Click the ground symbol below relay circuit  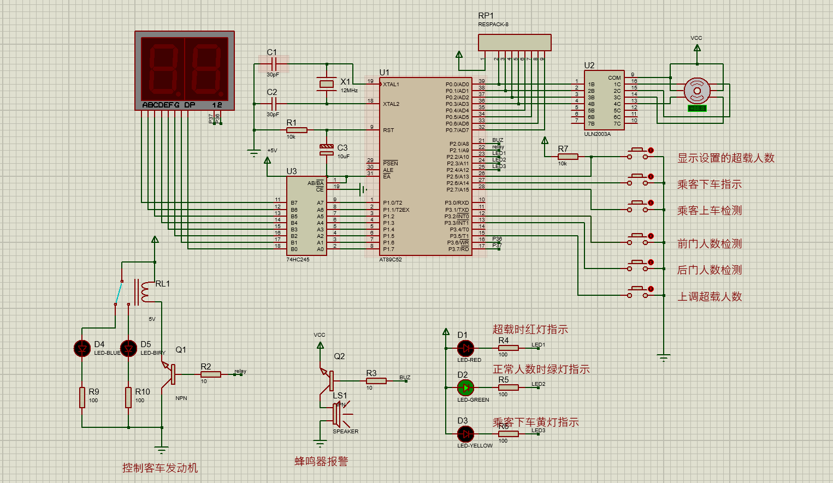coord(161,450)
